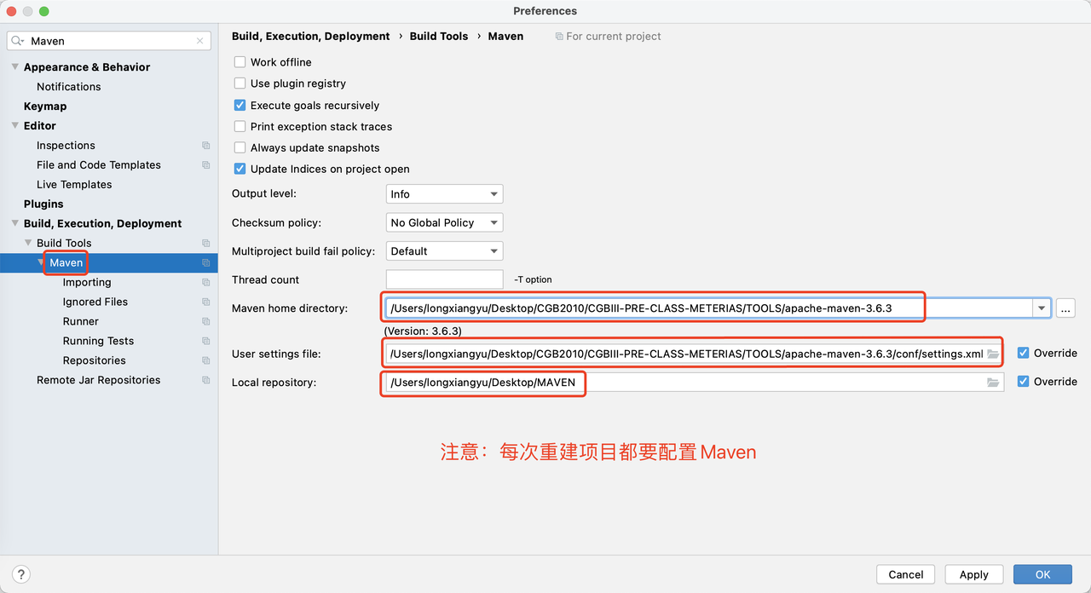The height and width of the screenshot is (593, 1091).
Task: Focus the Maven home directory path field
Action: 708,308
